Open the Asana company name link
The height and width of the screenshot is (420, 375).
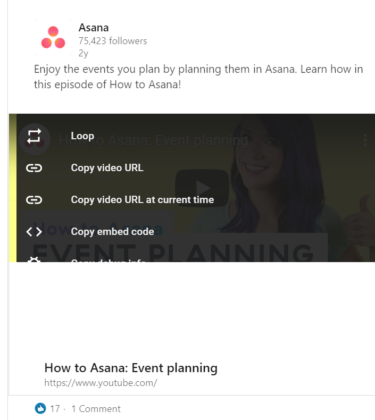point(94,28)
